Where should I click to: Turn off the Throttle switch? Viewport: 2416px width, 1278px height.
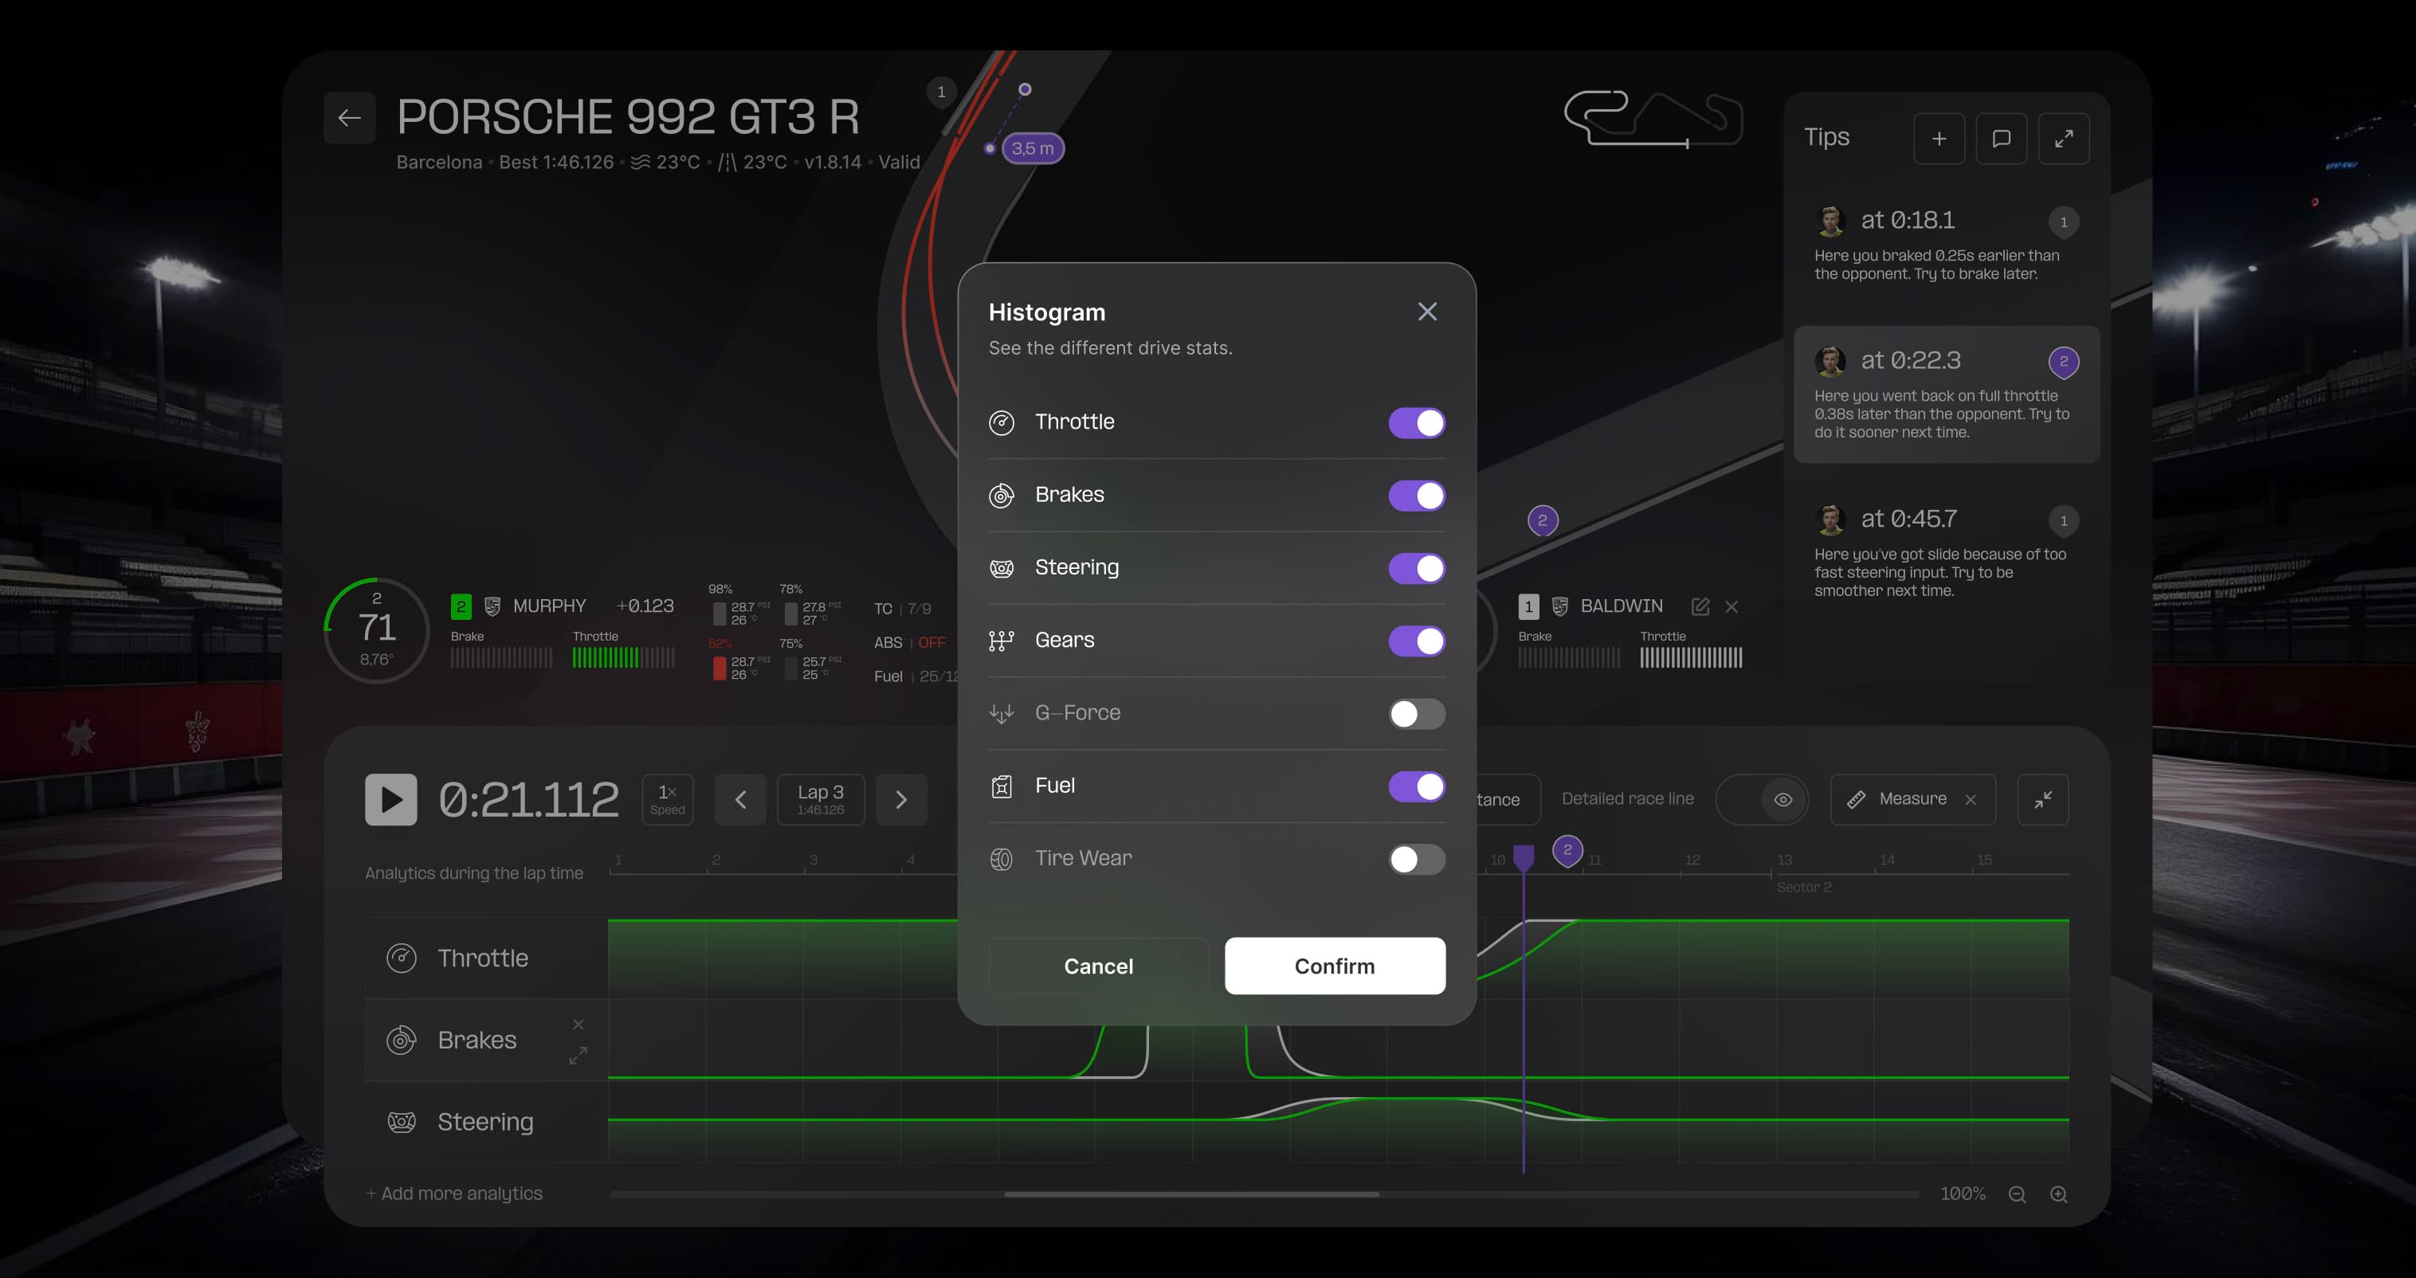(x=1416, y=423)
